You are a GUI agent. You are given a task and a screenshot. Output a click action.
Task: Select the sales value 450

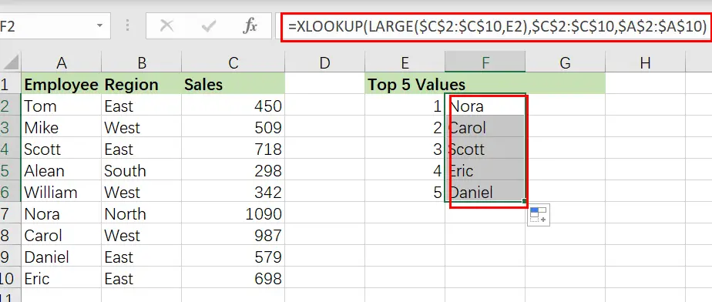tap(233, 106)
